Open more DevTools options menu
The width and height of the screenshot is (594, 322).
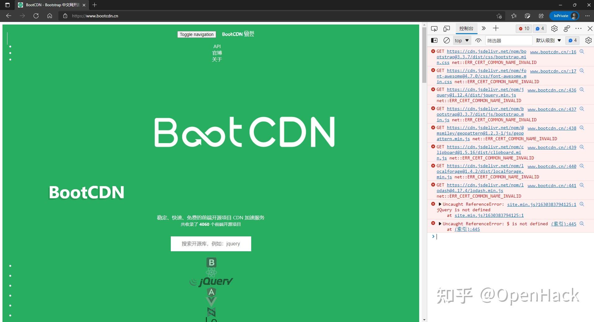578,28
